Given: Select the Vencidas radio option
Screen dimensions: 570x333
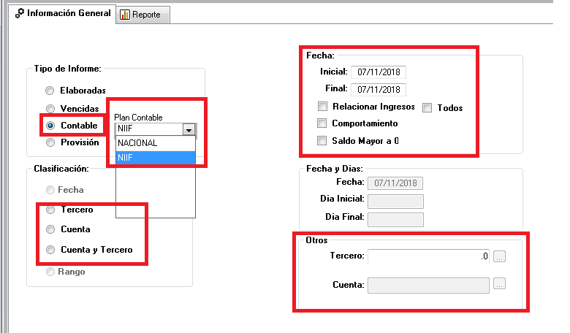Looking at the screenshot, I should 50,109.
